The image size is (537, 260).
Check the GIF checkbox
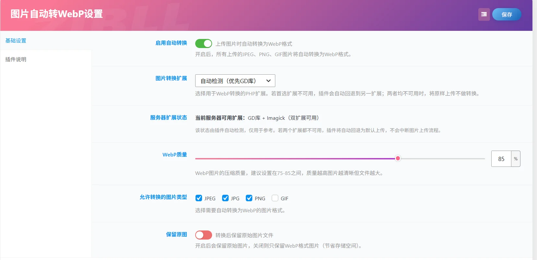(275, 198)
